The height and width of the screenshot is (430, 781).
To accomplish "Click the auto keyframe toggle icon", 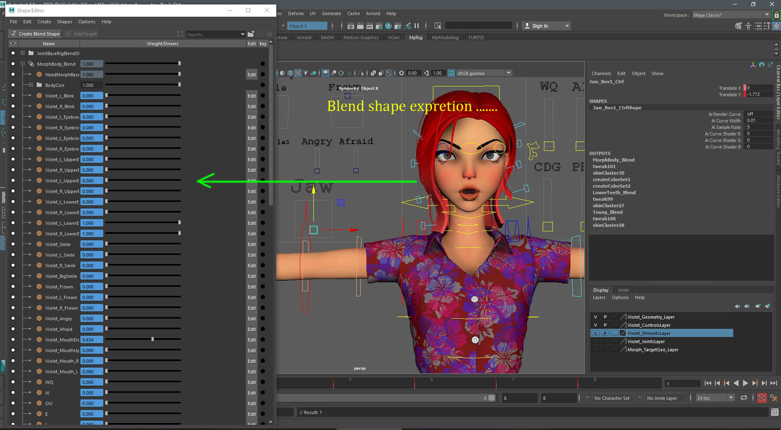I will (761, 398).
